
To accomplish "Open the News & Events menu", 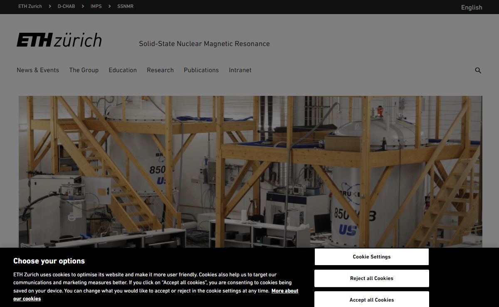I will tap(38, 70).
